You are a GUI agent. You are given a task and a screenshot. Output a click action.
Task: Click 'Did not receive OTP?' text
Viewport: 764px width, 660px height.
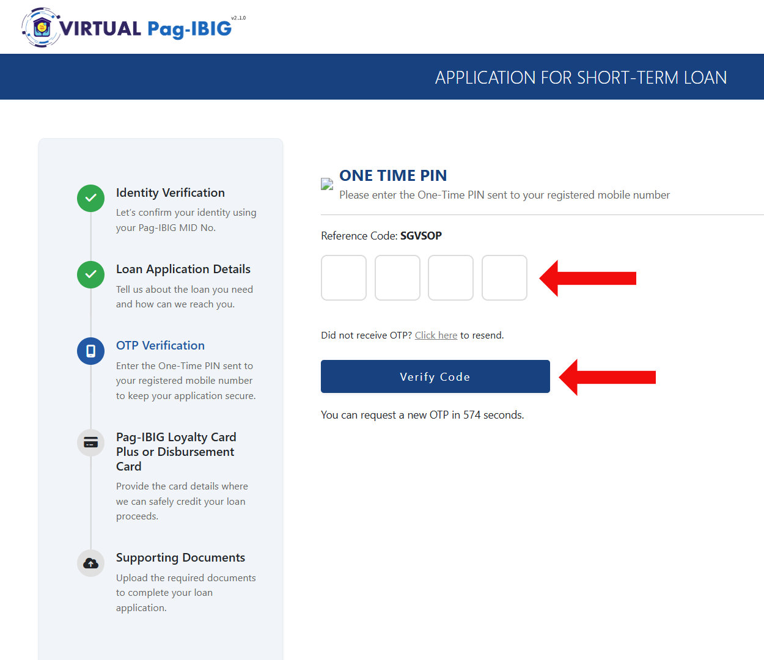(366, 335)
